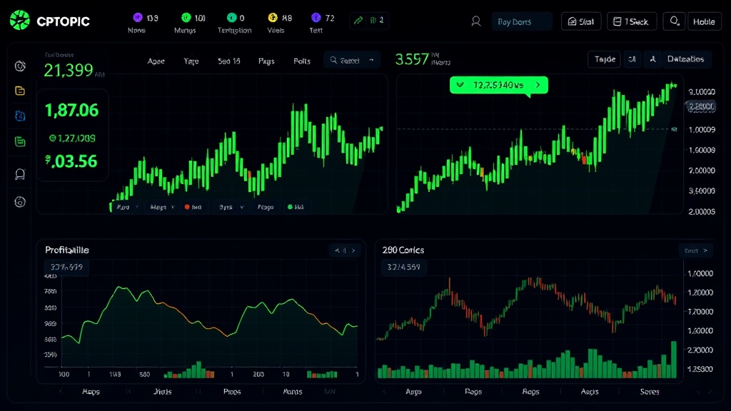The height and width of the screenshot is (411, 731).
Task: Click the bottom 03.56 value in the price card
Action: [x=71, y=162]
